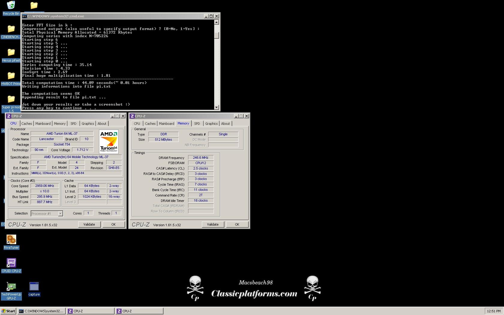Switch to CPU tab in right CPU-Z window

click(x=137, y=124)
